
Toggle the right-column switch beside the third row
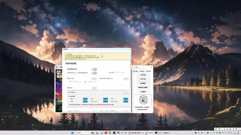[126, 79]
